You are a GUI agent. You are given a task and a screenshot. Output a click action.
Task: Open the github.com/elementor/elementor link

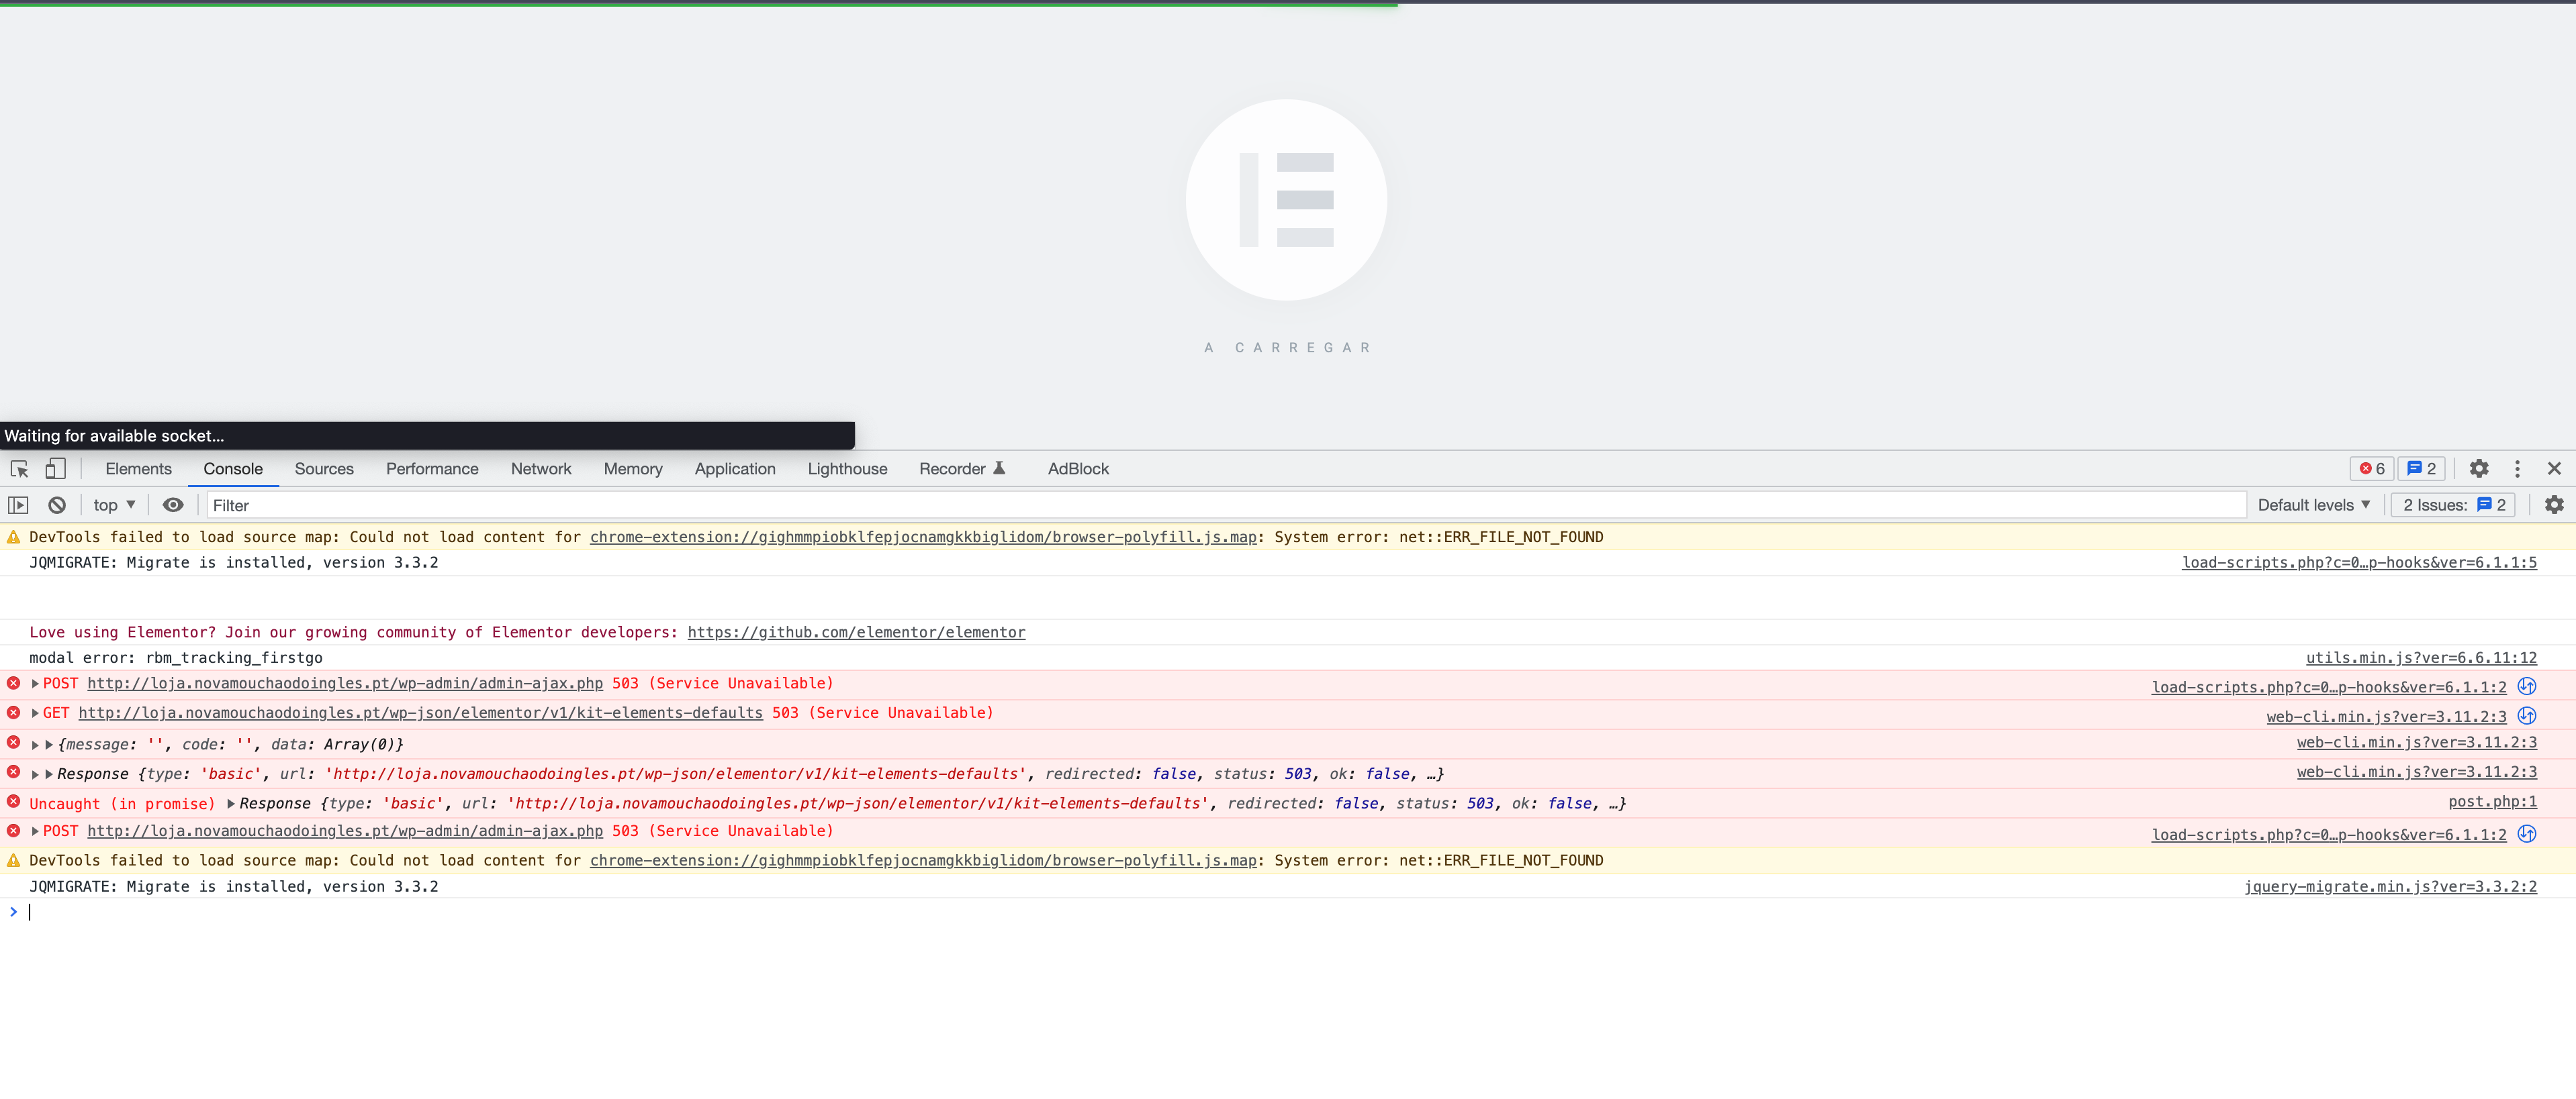pos(856,633)
